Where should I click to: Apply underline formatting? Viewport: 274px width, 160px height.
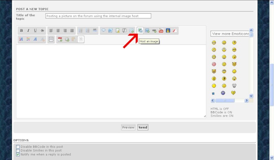pos(35,30)
